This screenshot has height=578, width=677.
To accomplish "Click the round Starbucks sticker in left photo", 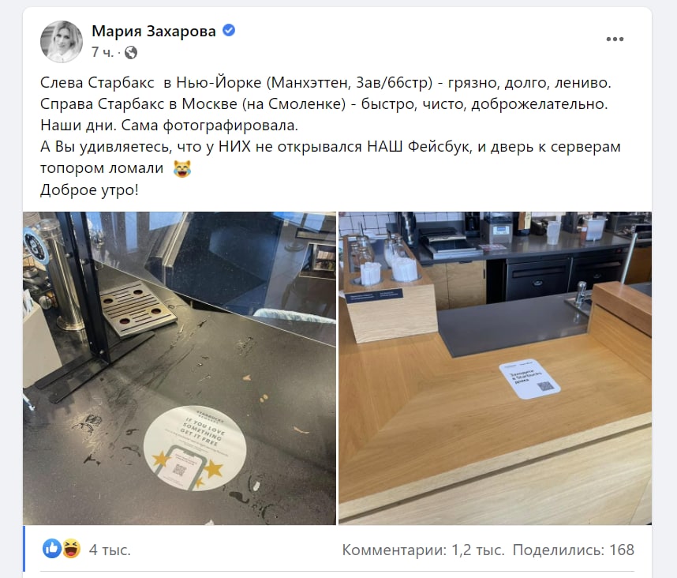I will 195,448.
